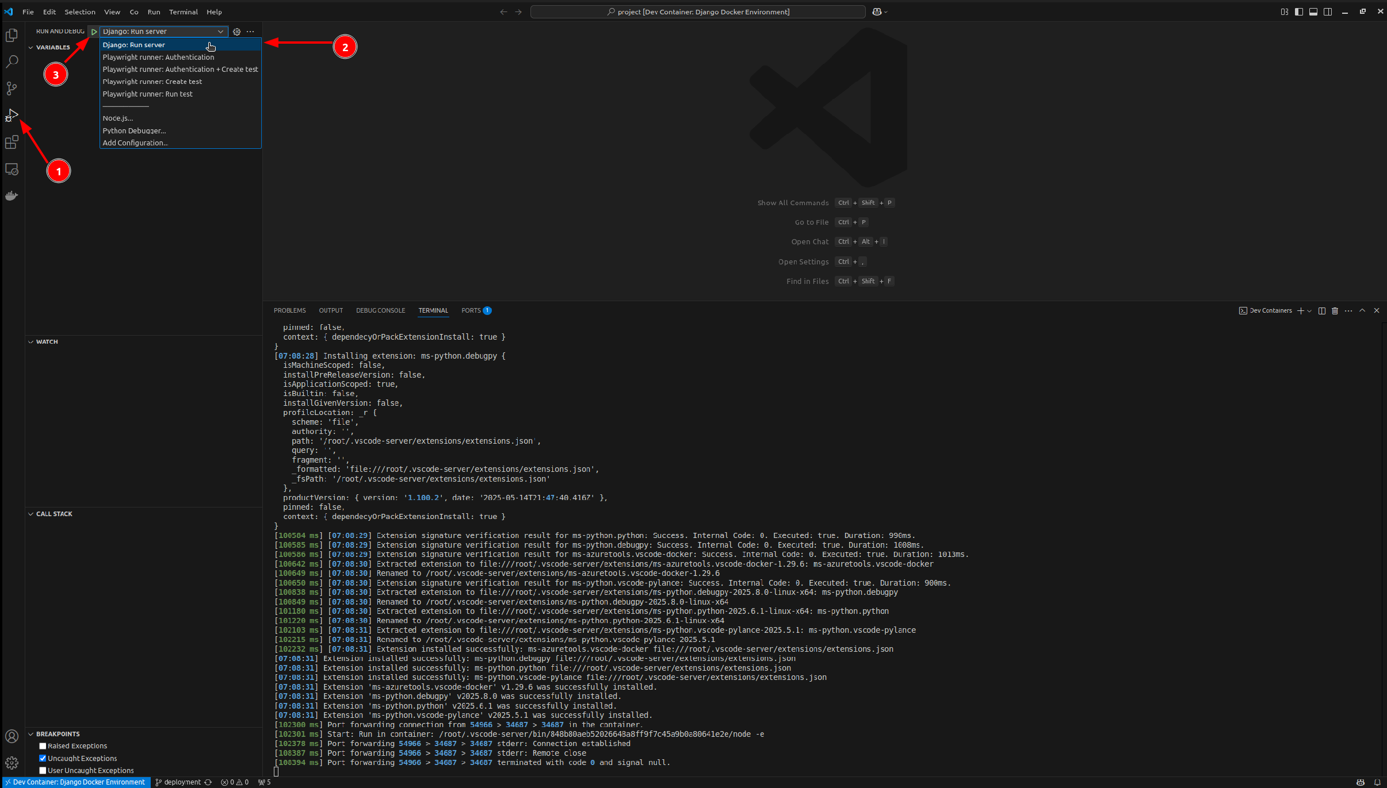The image size is (1387, 788).
Task: Open the Copilot chat icon in title bar
Action: pos(877,12)
